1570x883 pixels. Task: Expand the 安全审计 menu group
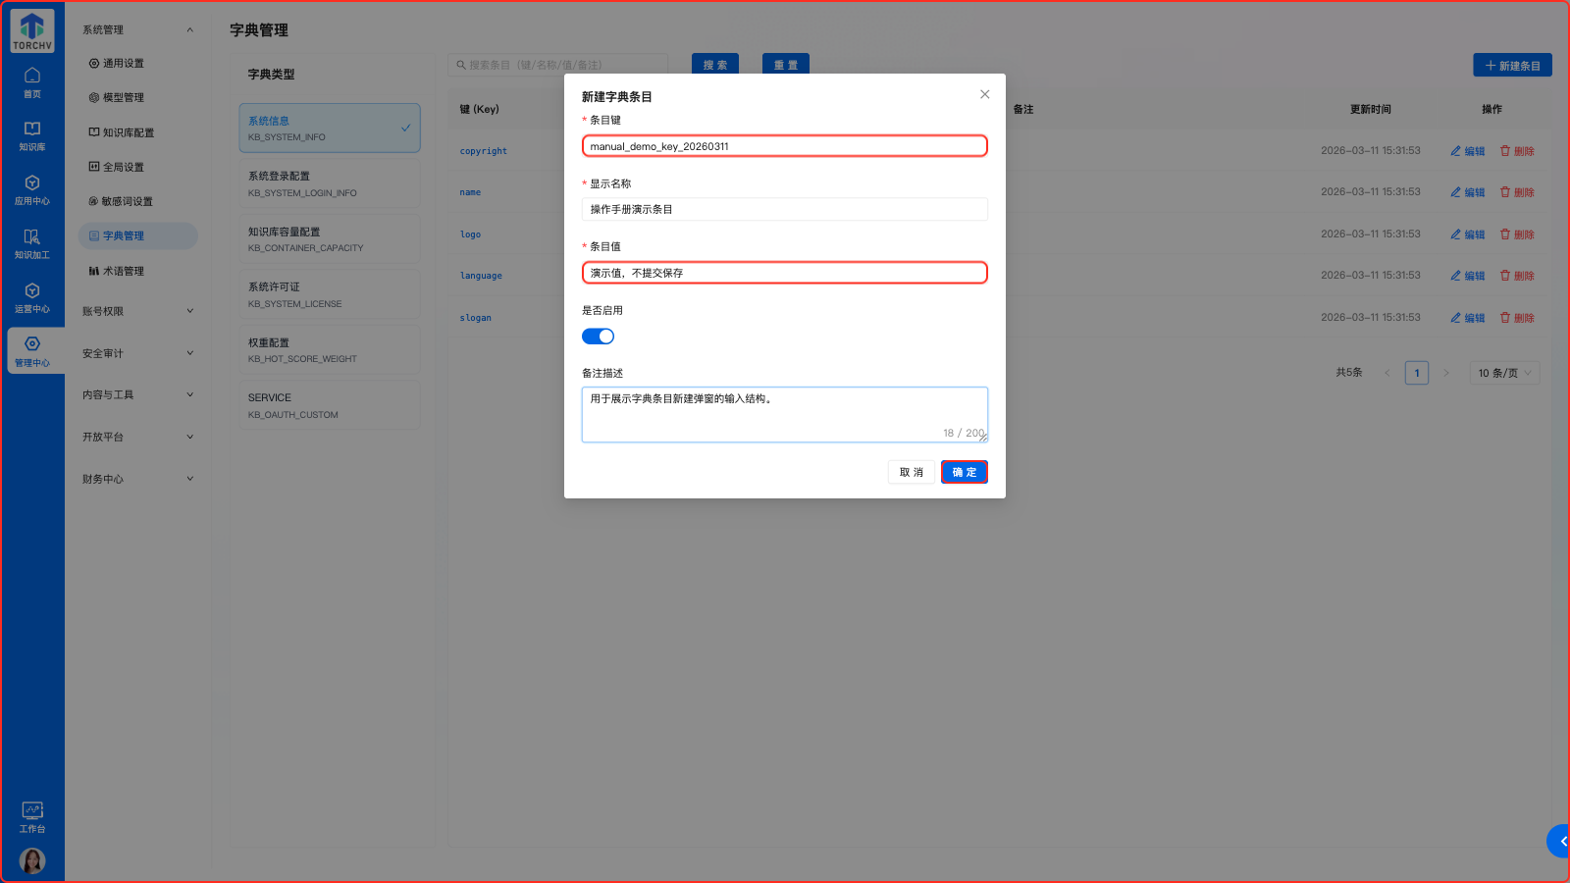point(137,353)
